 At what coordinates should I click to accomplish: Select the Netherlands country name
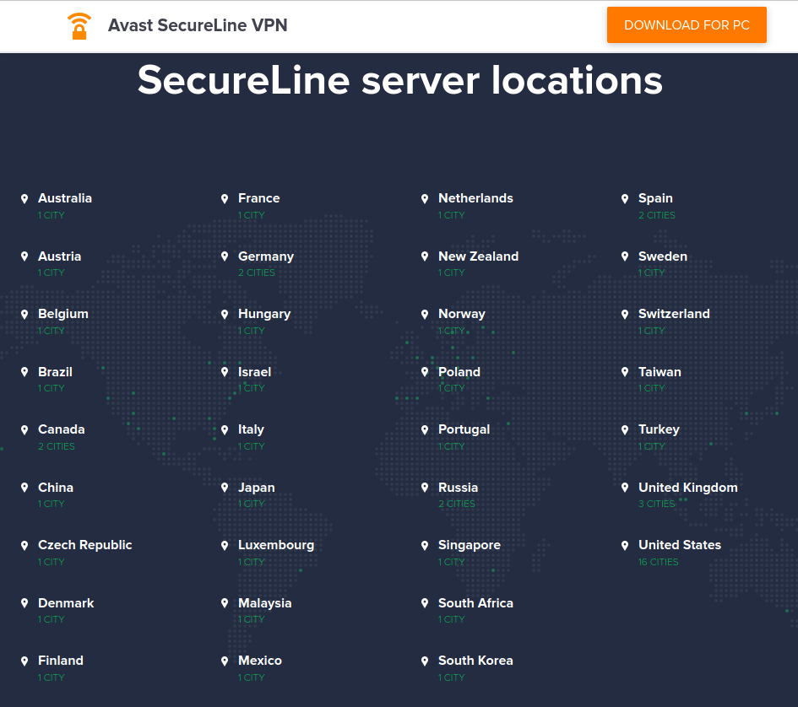click(475, 198)
